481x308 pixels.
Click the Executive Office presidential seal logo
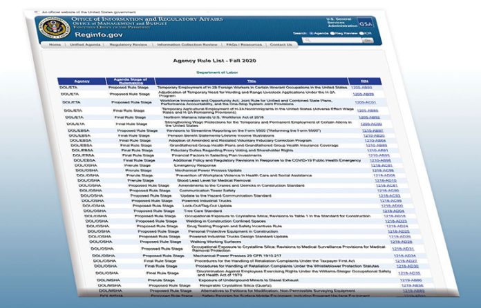coord(55,28)
